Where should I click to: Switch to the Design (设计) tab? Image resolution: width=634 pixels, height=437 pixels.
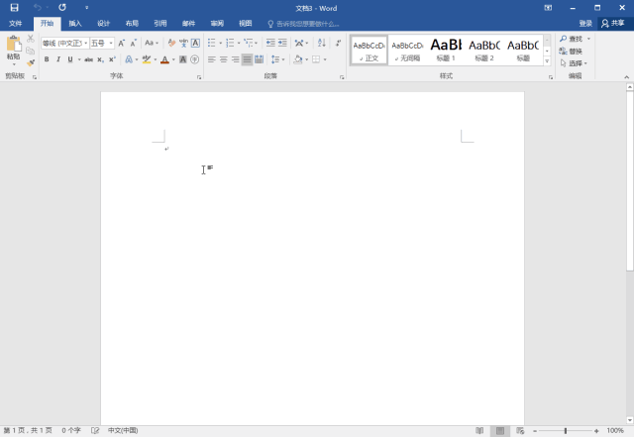coord(103,24)
